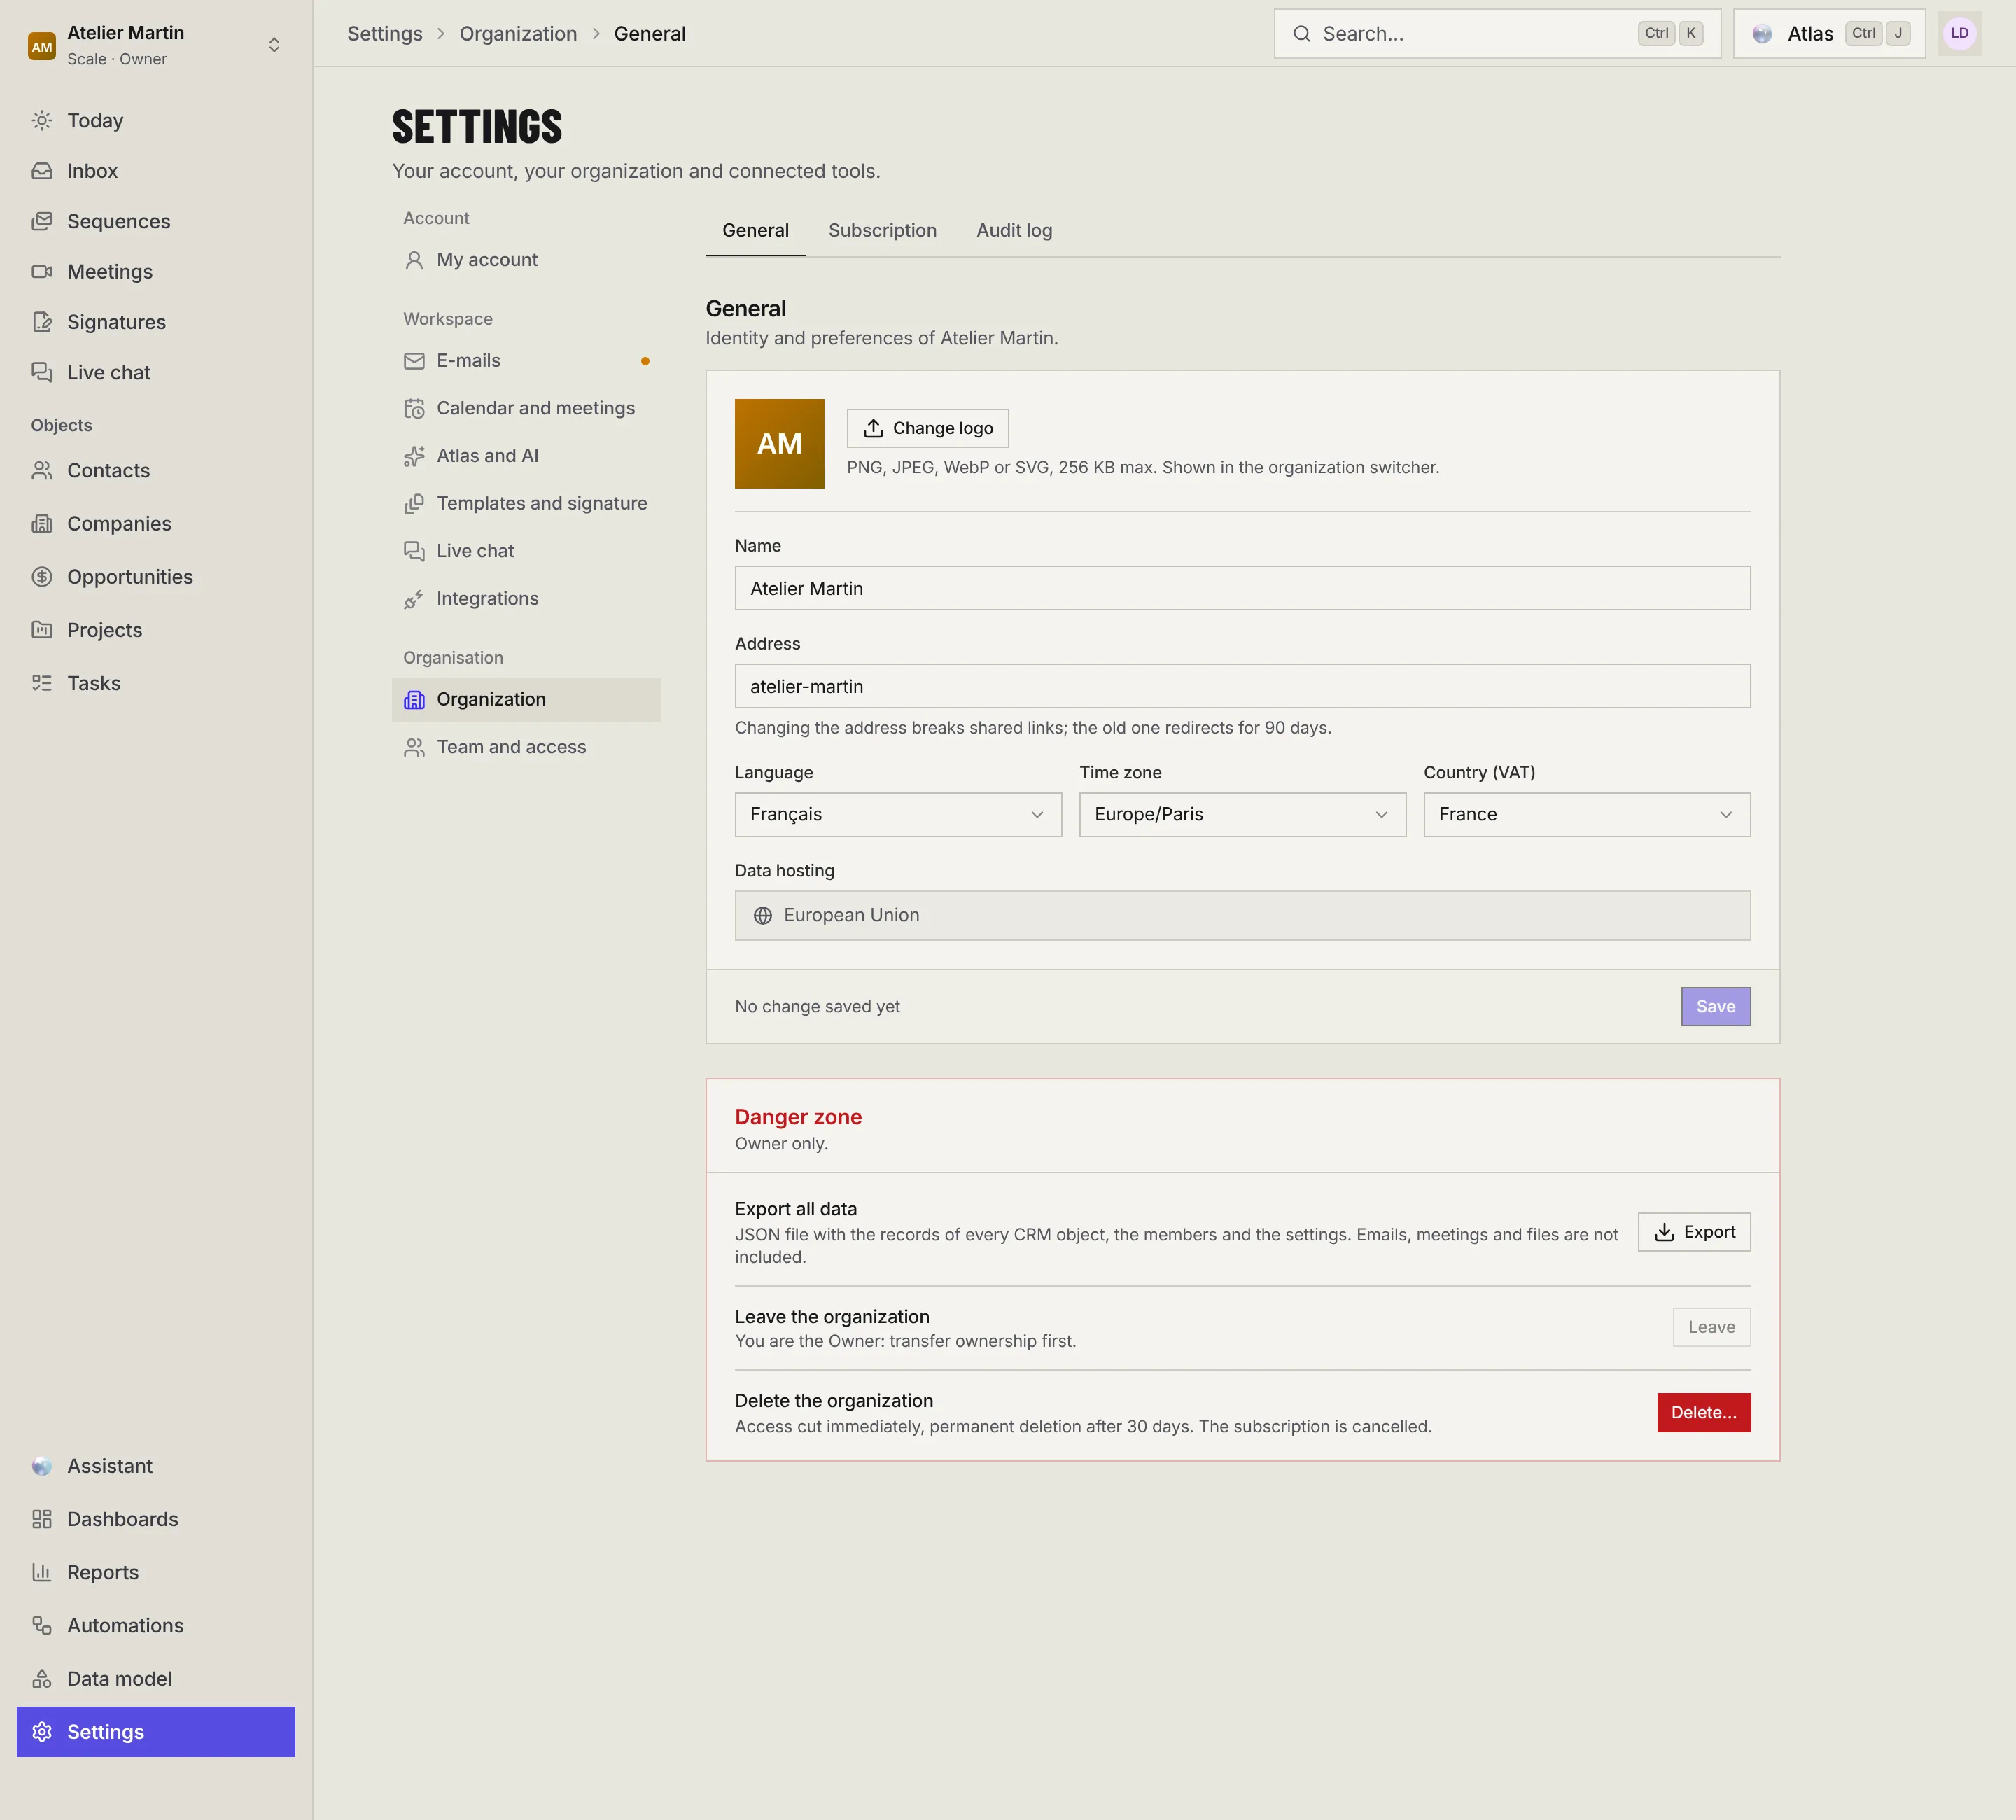Screen dimensions: 2016x1820
Task: Switch to the Audit log tab
Action: click(x=1014, y=230)
